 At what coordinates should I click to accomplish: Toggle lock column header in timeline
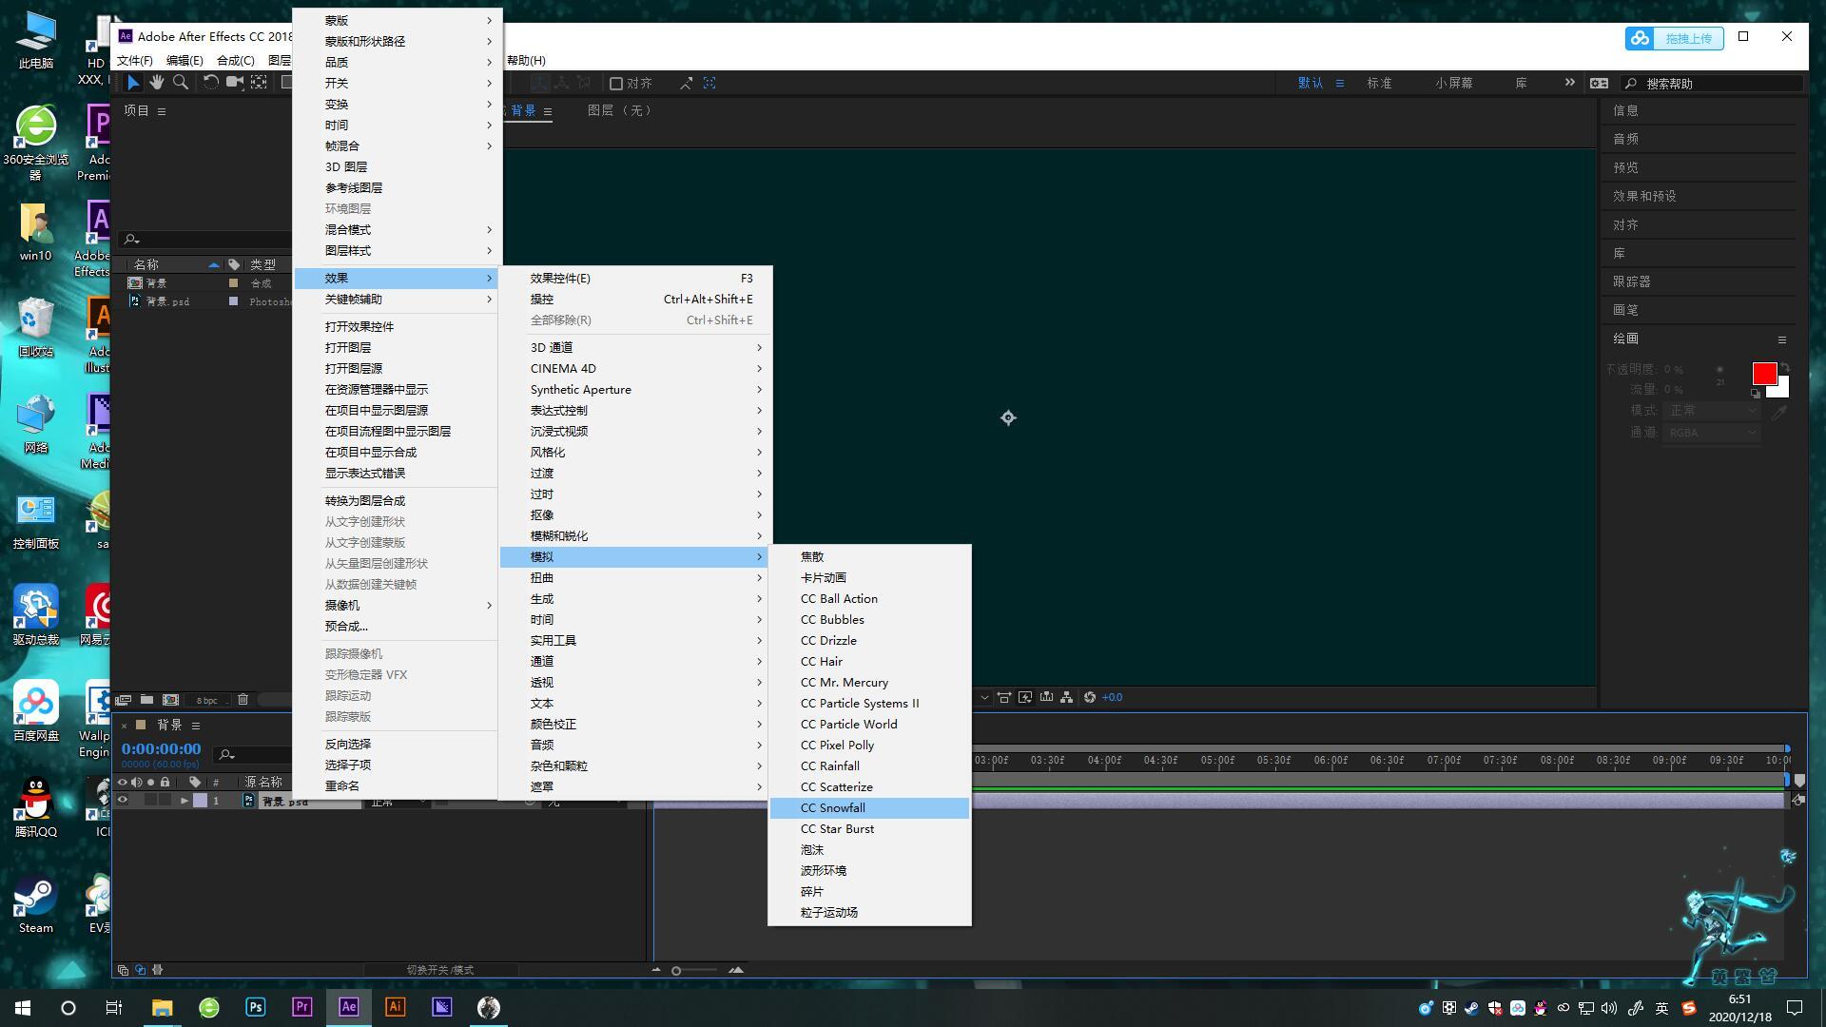click(165, 782)
